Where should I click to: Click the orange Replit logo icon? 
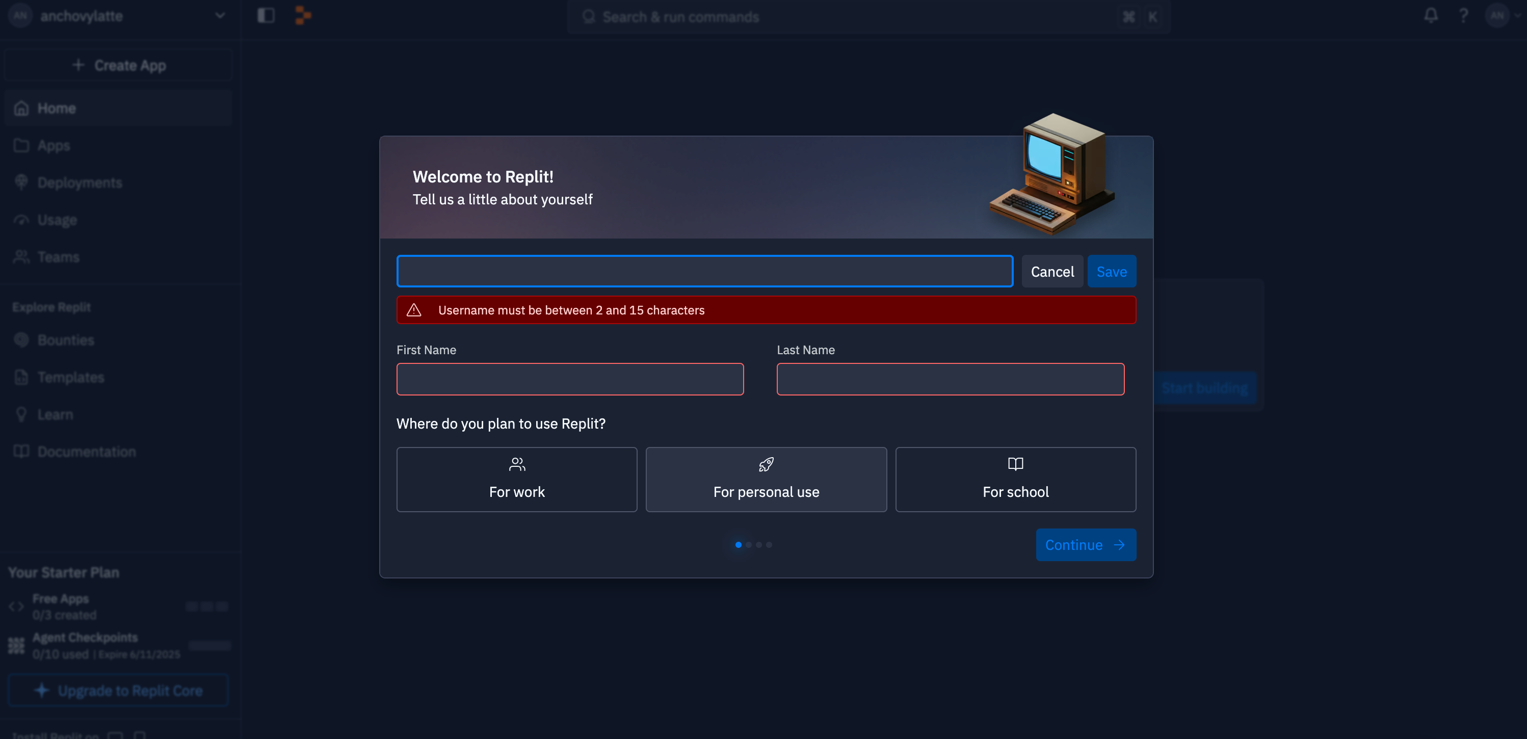pos(303,15)
